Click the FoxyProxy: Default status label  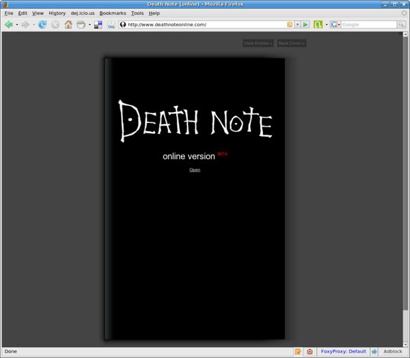click(x=344, y=351)
